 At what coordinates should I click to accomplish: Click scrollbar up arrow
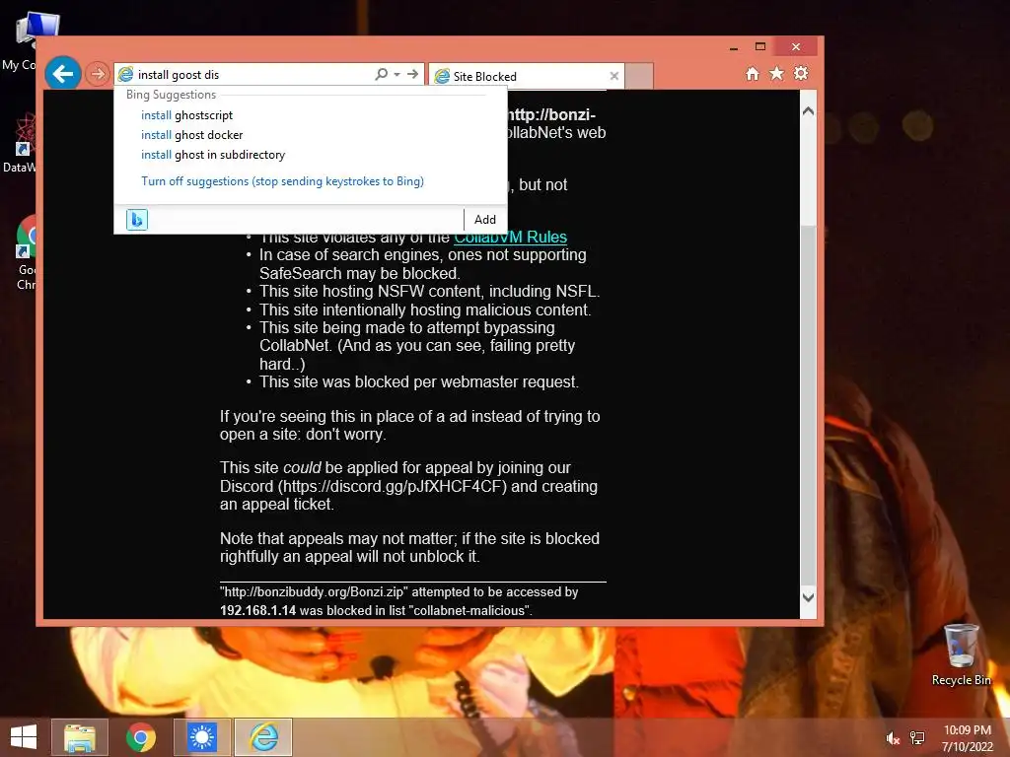(x=808, y=110)
